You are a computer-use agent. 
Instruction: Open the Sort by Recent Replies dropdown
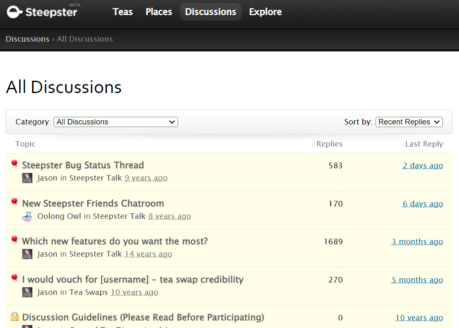409,122
